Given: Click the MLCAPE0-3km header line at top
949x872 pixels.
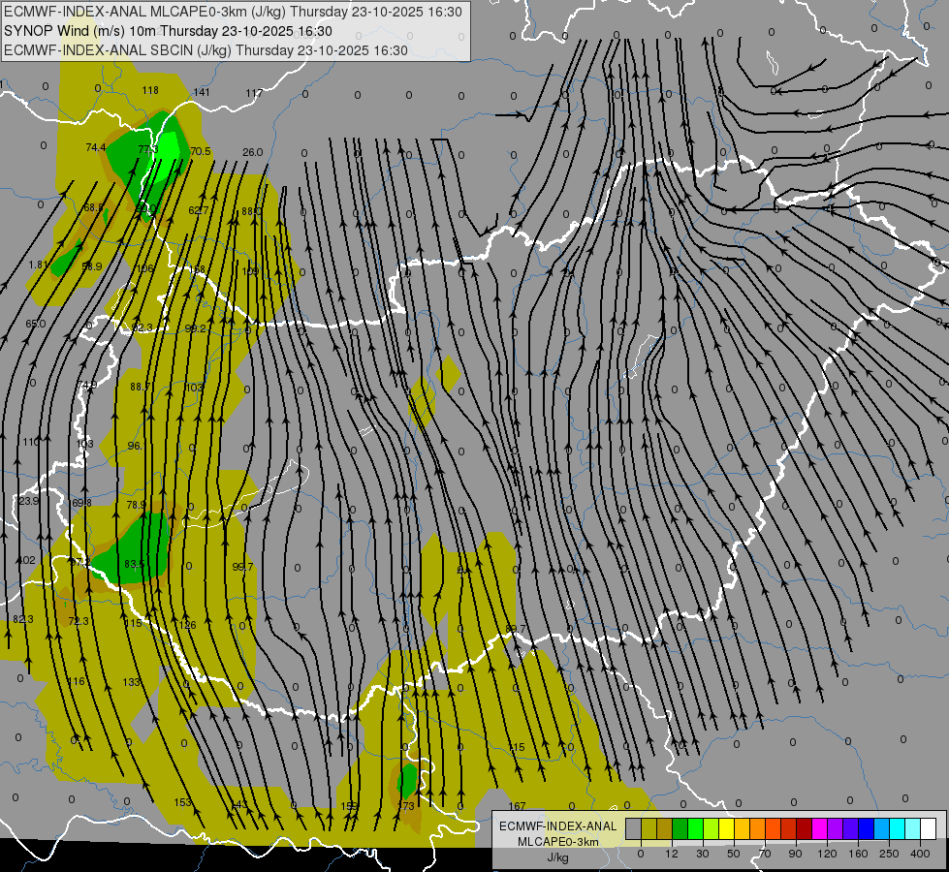Looking at the screenshot, I should pyautogui.click(x=233, y=12).
